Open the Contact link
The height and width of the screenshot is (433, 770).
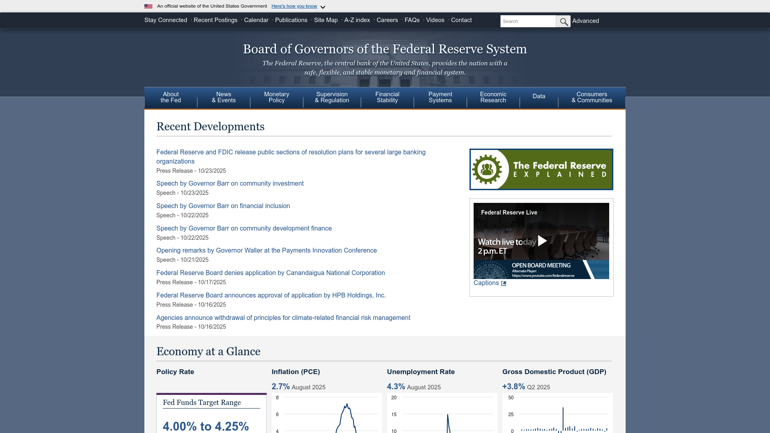(461, 20)
